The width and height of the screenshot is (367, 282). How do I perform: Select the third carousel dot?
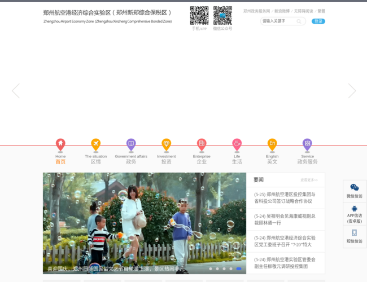coord(224,268)
